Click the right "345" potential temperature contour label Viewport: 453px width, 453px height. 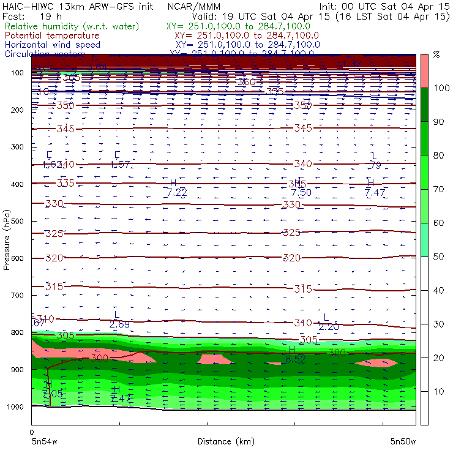pyautogui.click(x=303, y=128)
